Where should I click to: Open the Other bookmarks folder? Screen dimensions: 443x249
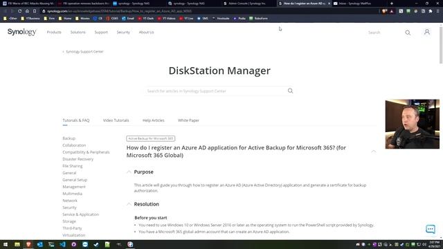[11, 19]
